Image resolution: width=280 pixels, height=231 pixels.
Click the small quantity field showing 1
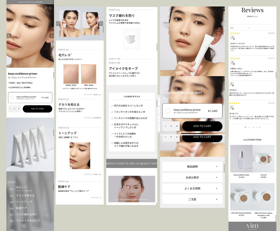click(15, 109)
